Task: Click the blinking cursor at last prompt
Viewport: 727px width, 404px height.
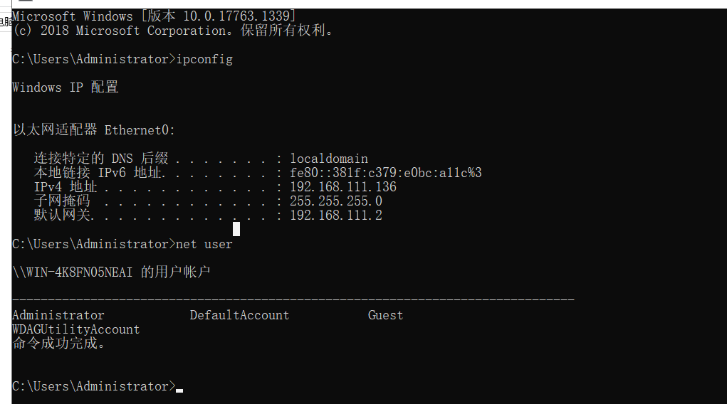Action: [x=179, y=390]
